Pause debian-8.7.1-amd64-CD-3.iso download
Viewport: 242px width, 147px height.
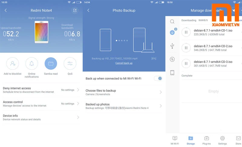[x=186, y=63]
